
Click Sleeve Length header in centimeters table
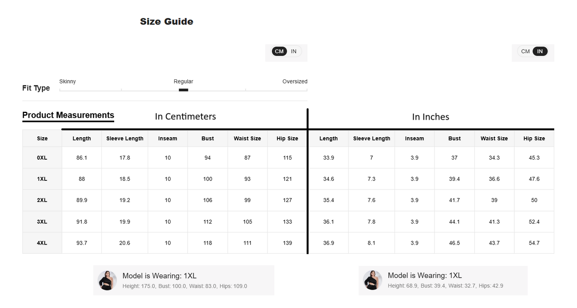(x=125, y=138)
